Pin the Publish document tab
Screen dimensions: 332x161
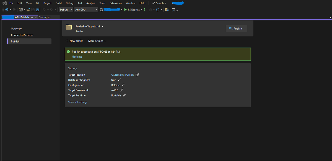coord(32,17)
